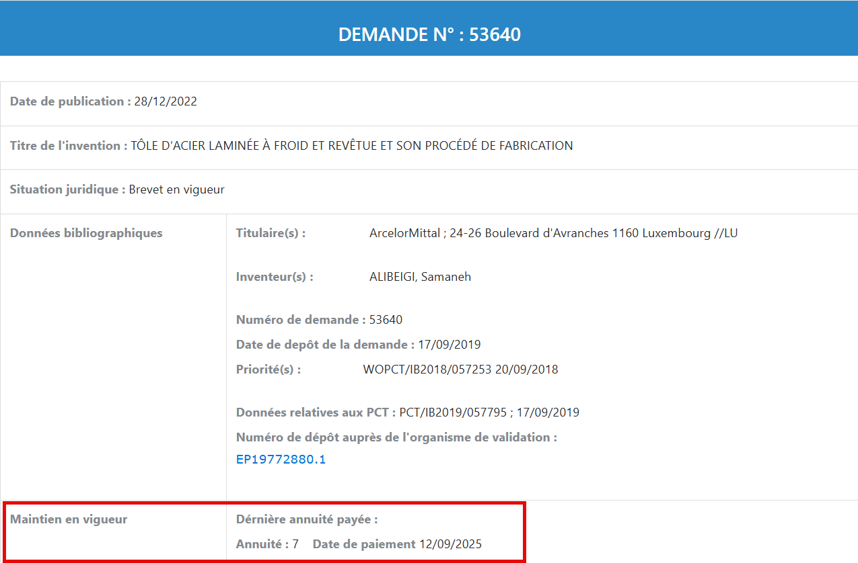Select the Données bibliographiques section label
This screenshot has height=563, width=858.
[x=85, y=232]
